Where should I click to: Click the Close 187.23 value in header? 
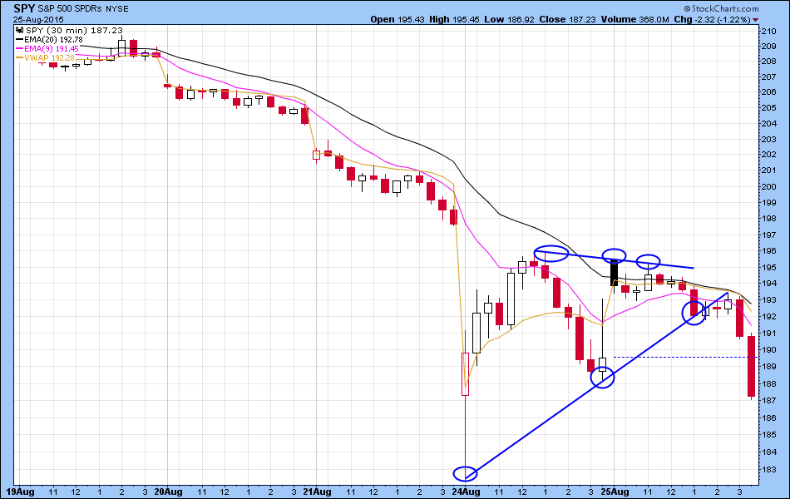567,20
